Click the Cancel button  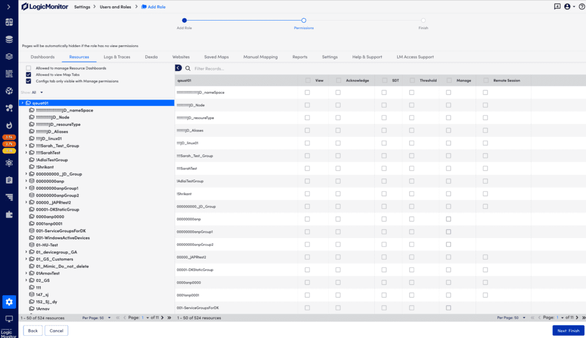click(x=57, y=331)
